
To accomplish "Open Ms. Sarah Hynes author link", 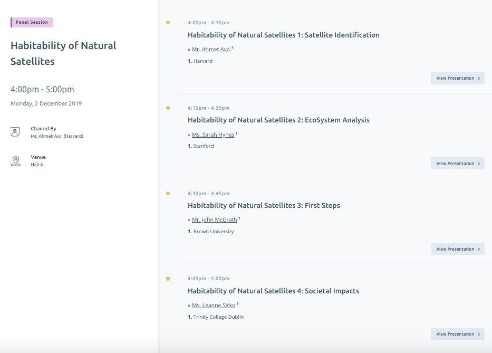I will pos(213,135).
